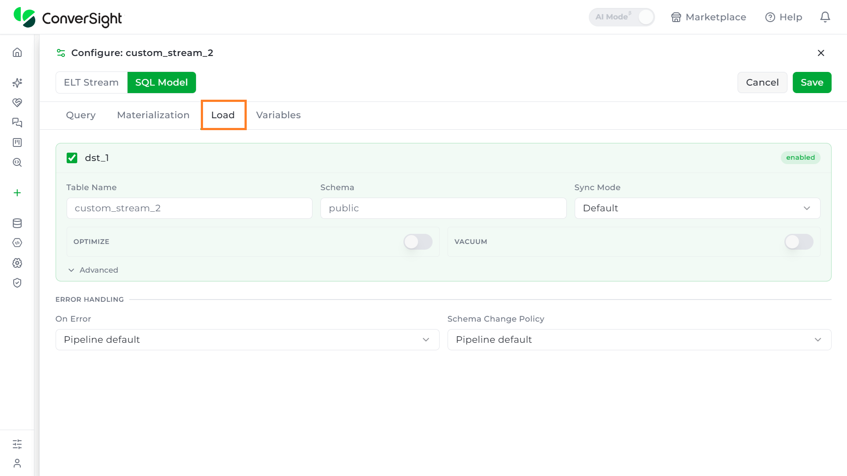Open the Schema Change Policy dropdown
Screen dimensions: 847x476
pos(640,340)
